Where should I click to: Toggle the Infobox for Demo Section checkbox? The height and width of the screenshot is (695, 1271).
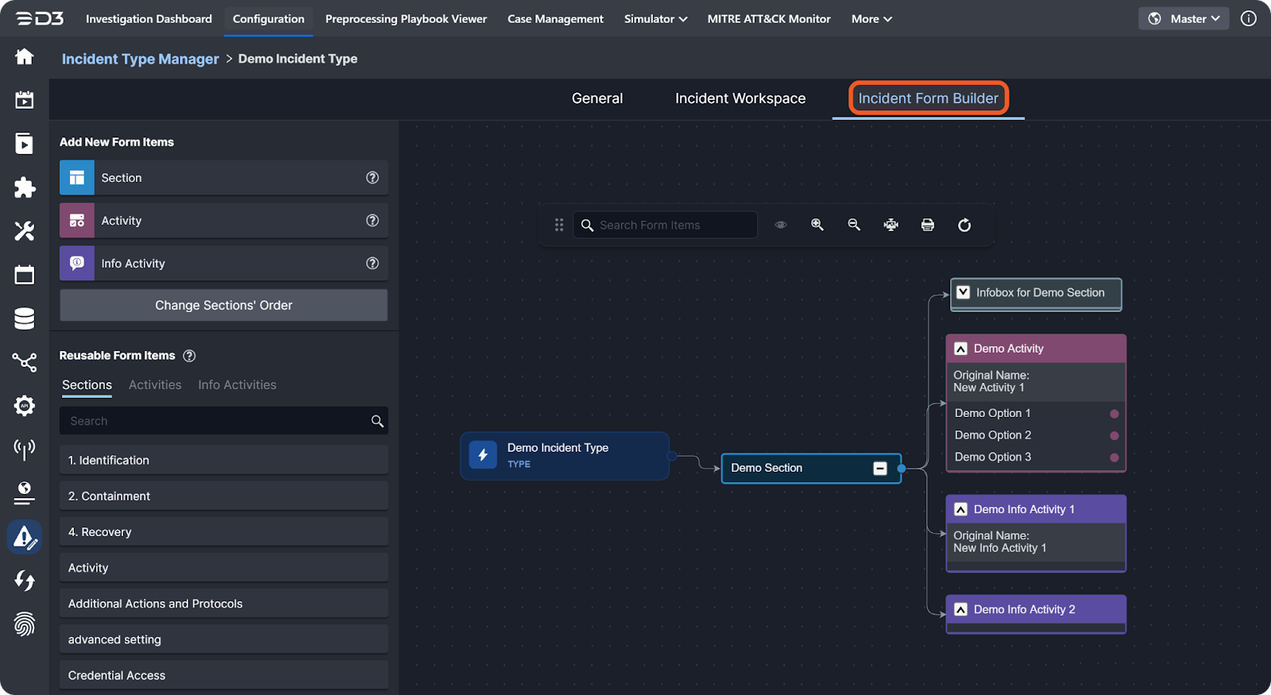pos(963,292)
